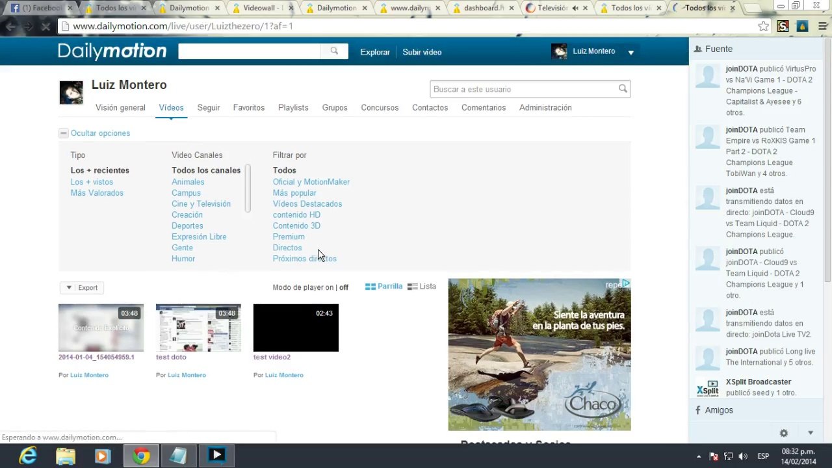Open the Favoritos tab
Screen dimensions: 832x468
point(249,108)
